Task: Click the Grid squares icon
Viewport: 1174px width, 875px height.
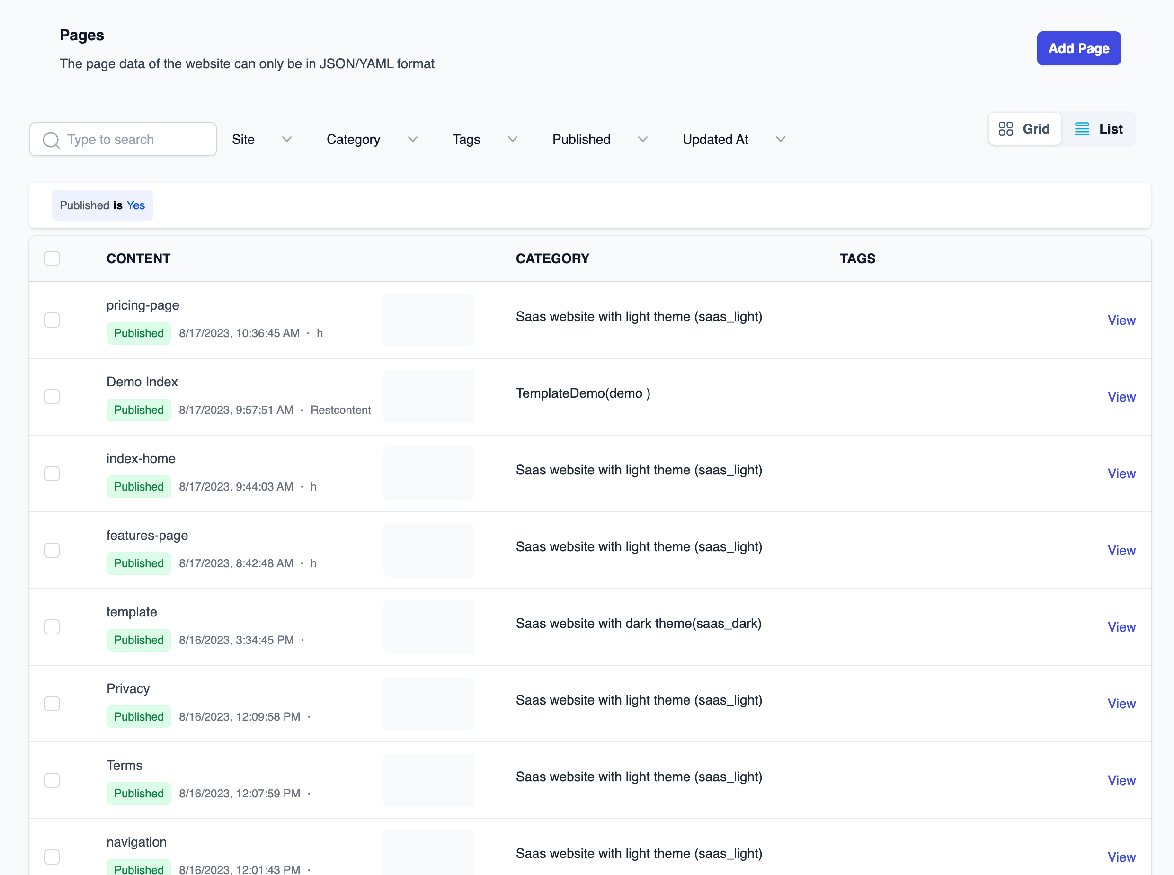Action: pyautogui.click(x=1005, y=129)
